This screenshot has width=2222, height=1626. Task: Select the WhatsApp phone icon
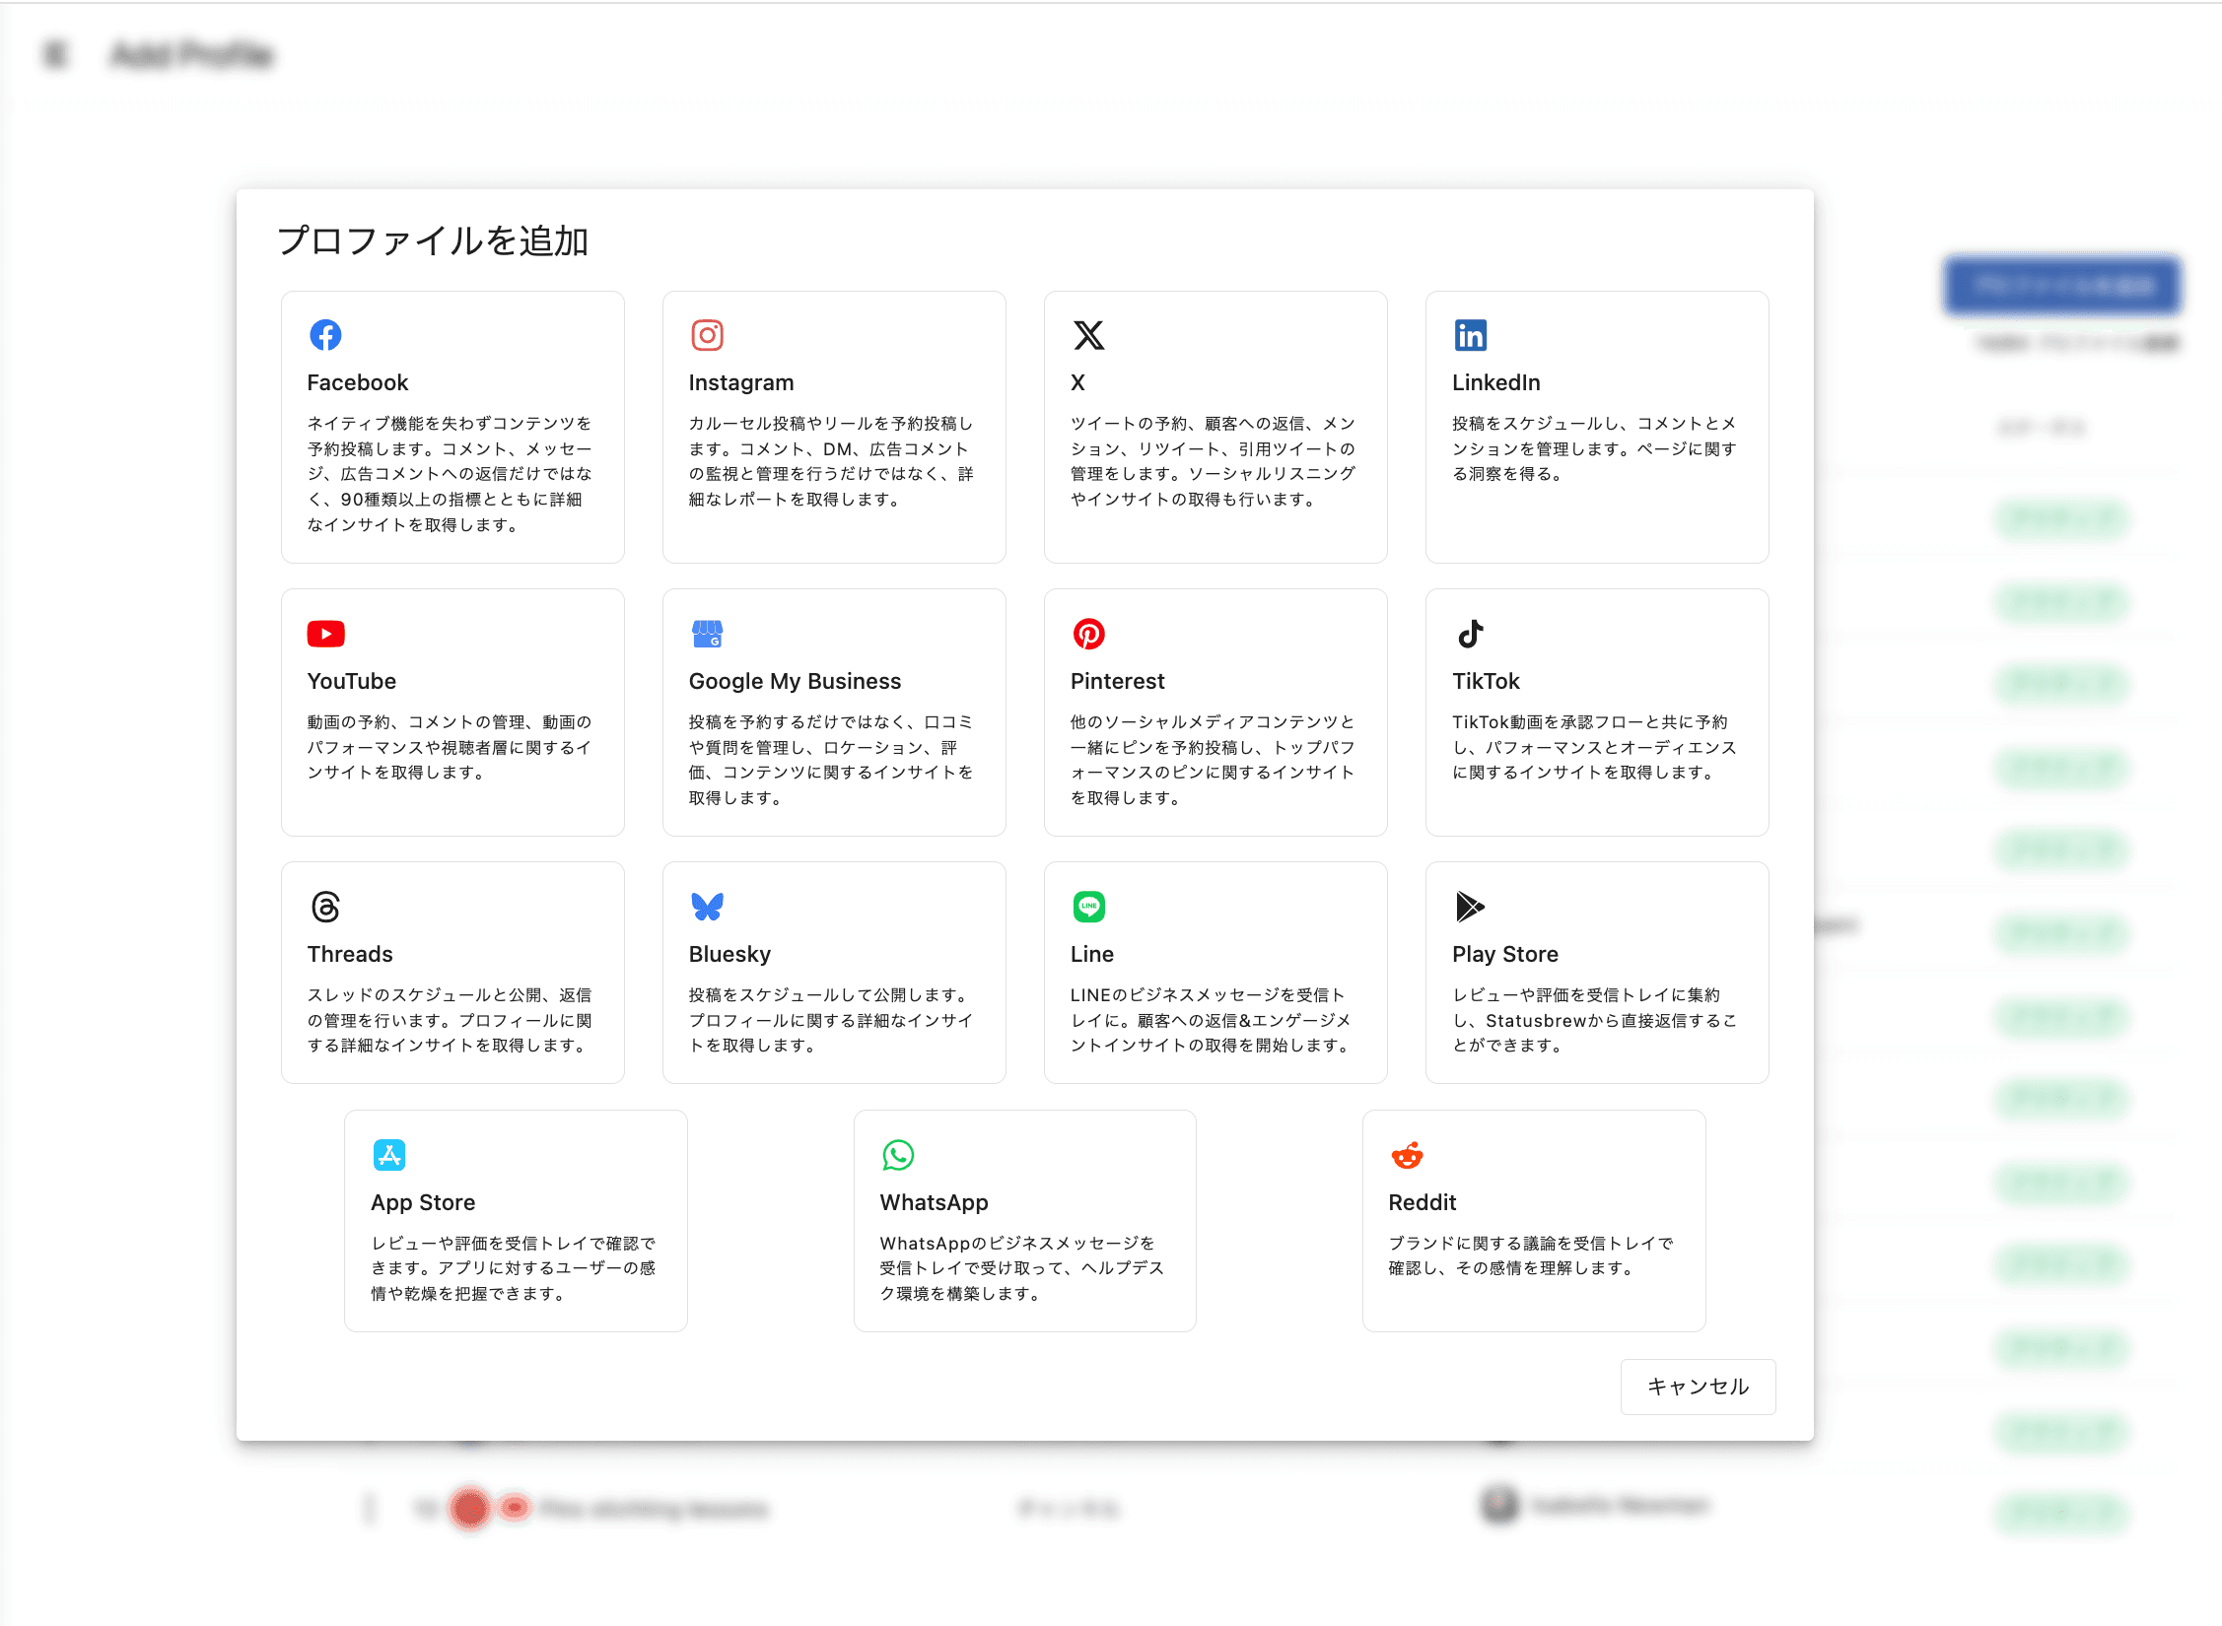(898, 1155)
